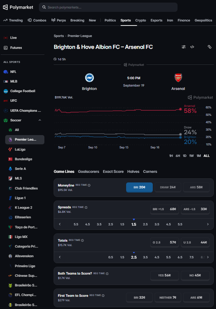This screenshot has height=309, width=216.
Task: Click the Totals info icon
Action: [x=83, y=240]
